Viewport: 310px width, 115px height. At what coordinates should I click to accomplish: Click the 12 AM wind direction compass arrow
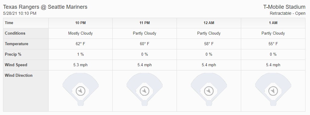(x=209, y=91)
